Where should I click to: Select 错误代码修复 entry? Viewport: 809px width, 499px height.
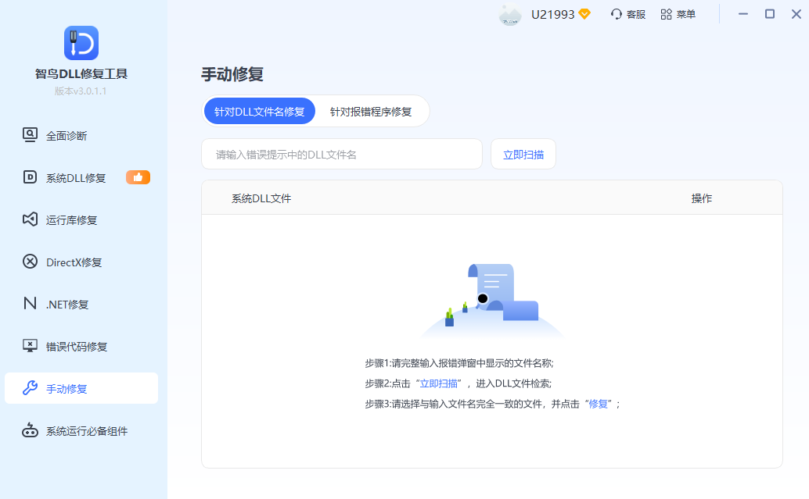point(81,347)
